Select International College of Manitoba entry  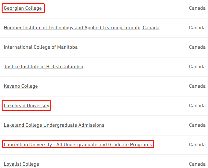41,47
